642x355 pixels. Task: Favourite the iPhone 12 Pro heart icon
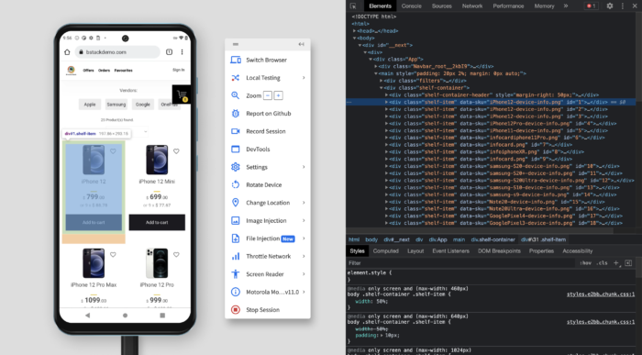coord(176,255)
